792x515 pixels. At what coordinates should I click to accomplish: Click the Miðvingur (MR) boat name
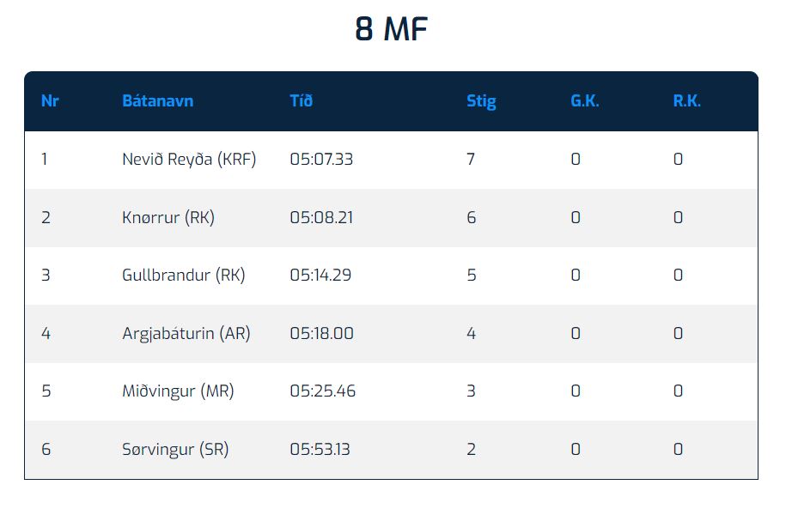click(178, 391)
